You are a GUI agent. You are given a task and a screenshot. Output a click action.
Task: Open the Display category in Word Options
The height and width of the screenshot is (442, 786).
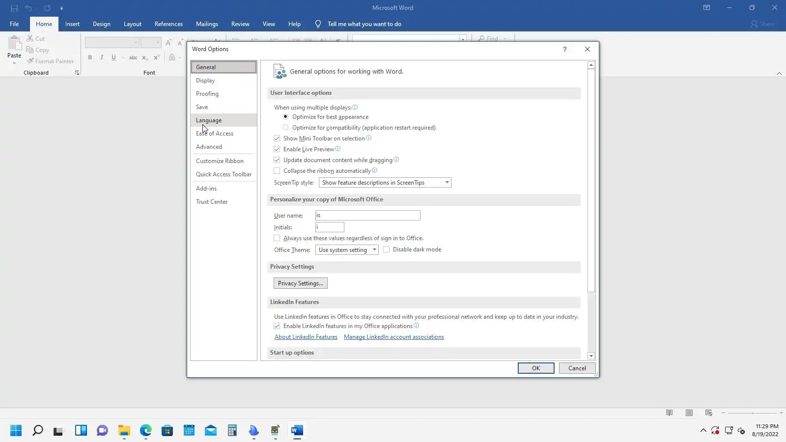[224, 81]
